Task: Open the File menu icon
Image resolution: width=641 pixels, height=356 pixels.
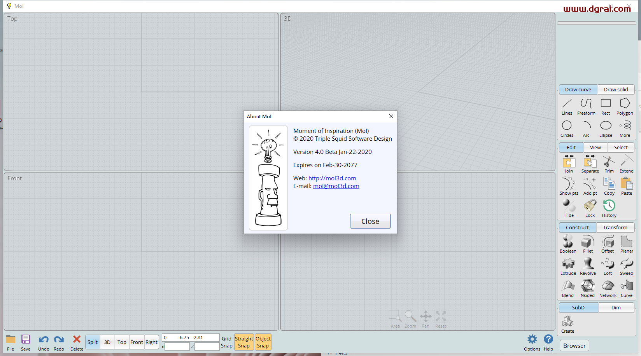Action: pos(11,342)
